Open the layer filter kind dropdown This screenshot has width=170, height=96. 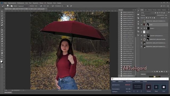(146, 13)
